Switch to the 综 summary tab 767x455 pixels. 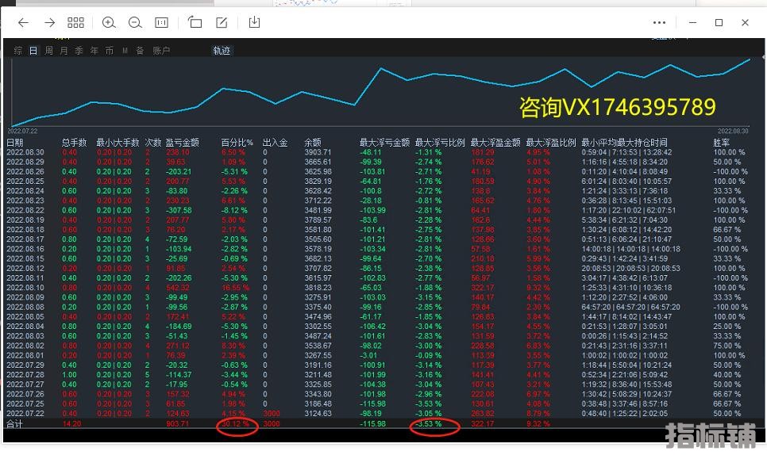(x=18, y=51)
